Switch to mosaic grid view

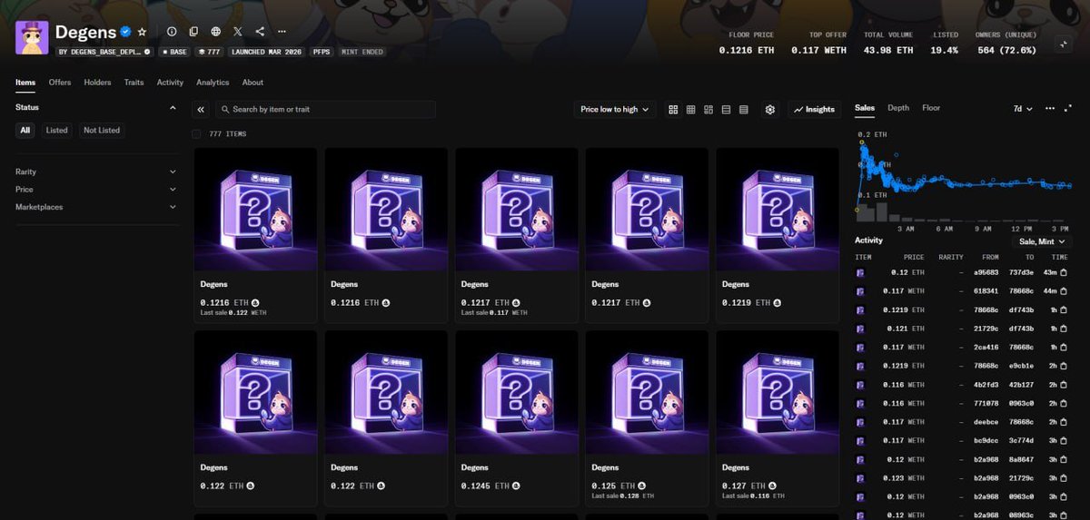(x=708, y=109)
